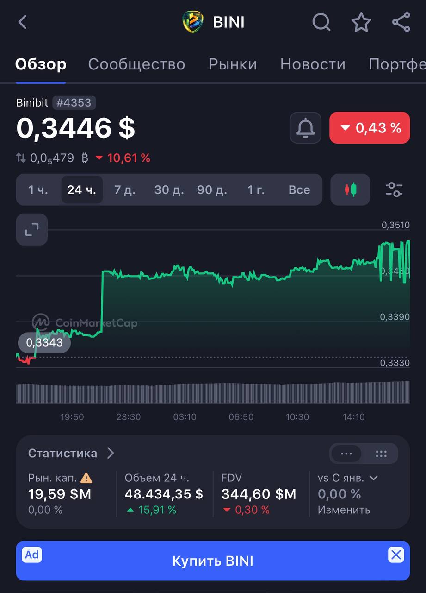Open the Рынки tab
The width and height of the screenshot is (426, 593).
(233, 64)
